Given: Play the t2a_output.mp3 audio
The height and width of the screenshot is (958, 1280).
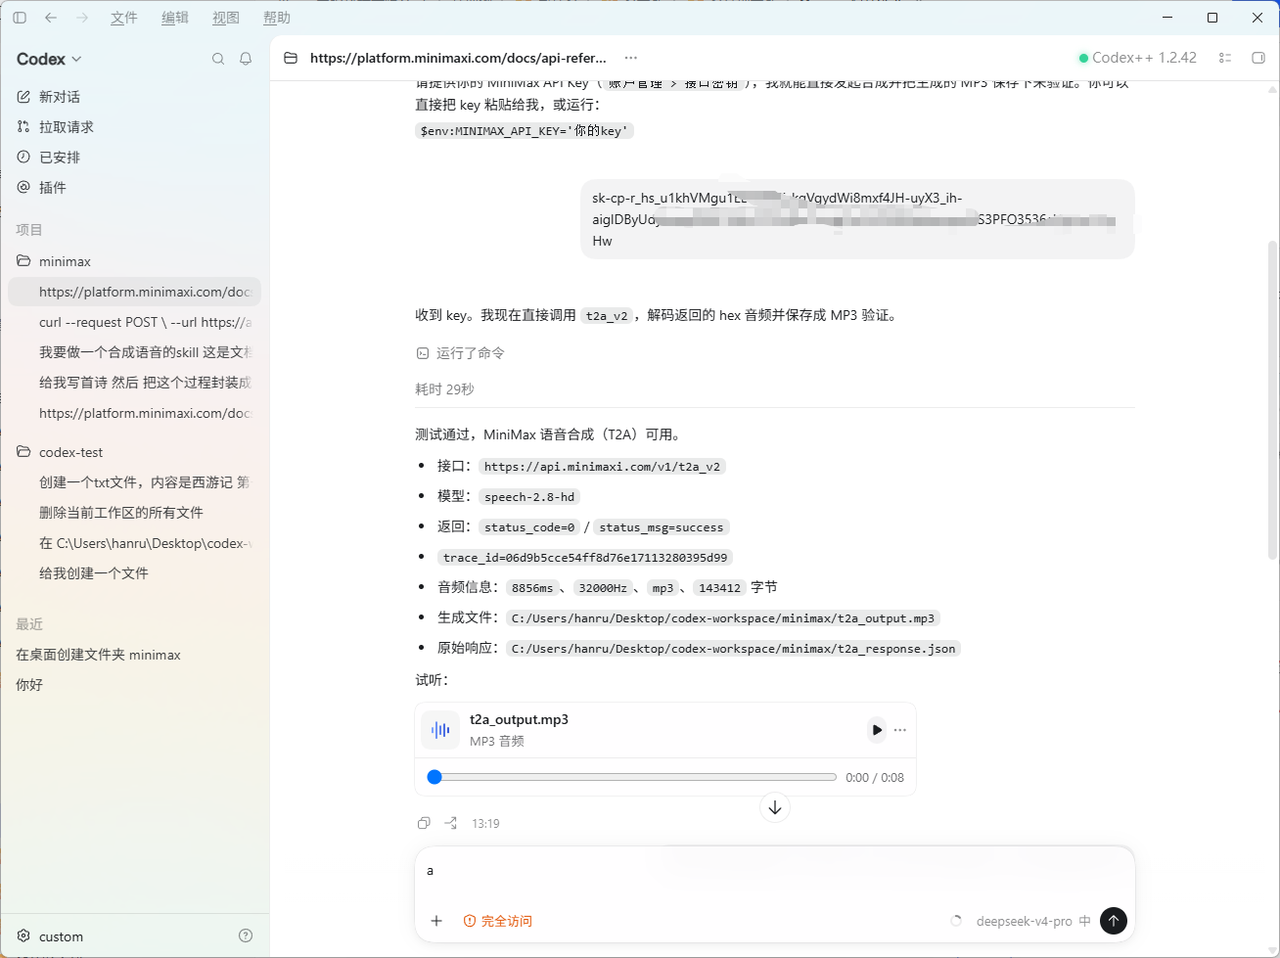Looking at the screenshot, I should [876, 730].
